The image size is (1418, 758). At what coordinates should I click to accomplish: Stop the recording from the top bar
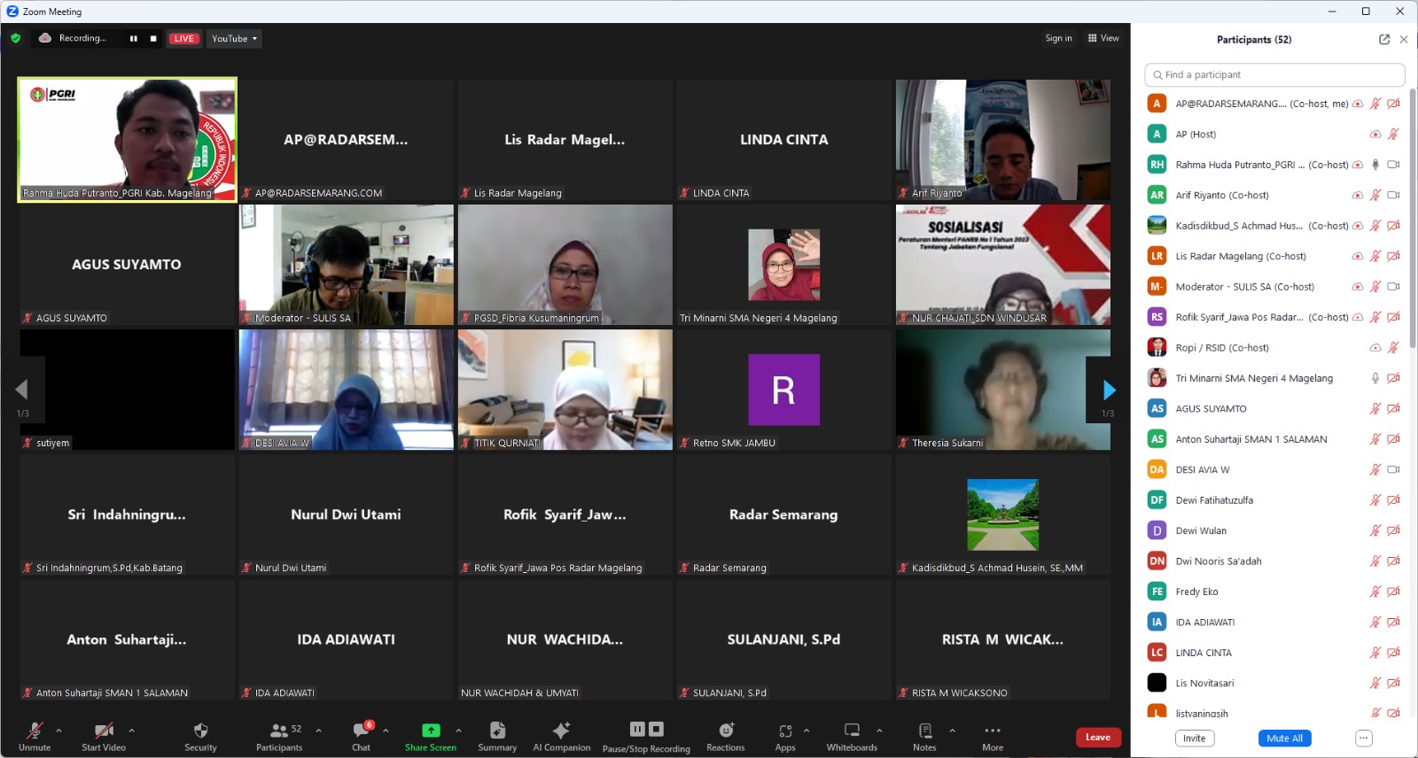[153, 38]
